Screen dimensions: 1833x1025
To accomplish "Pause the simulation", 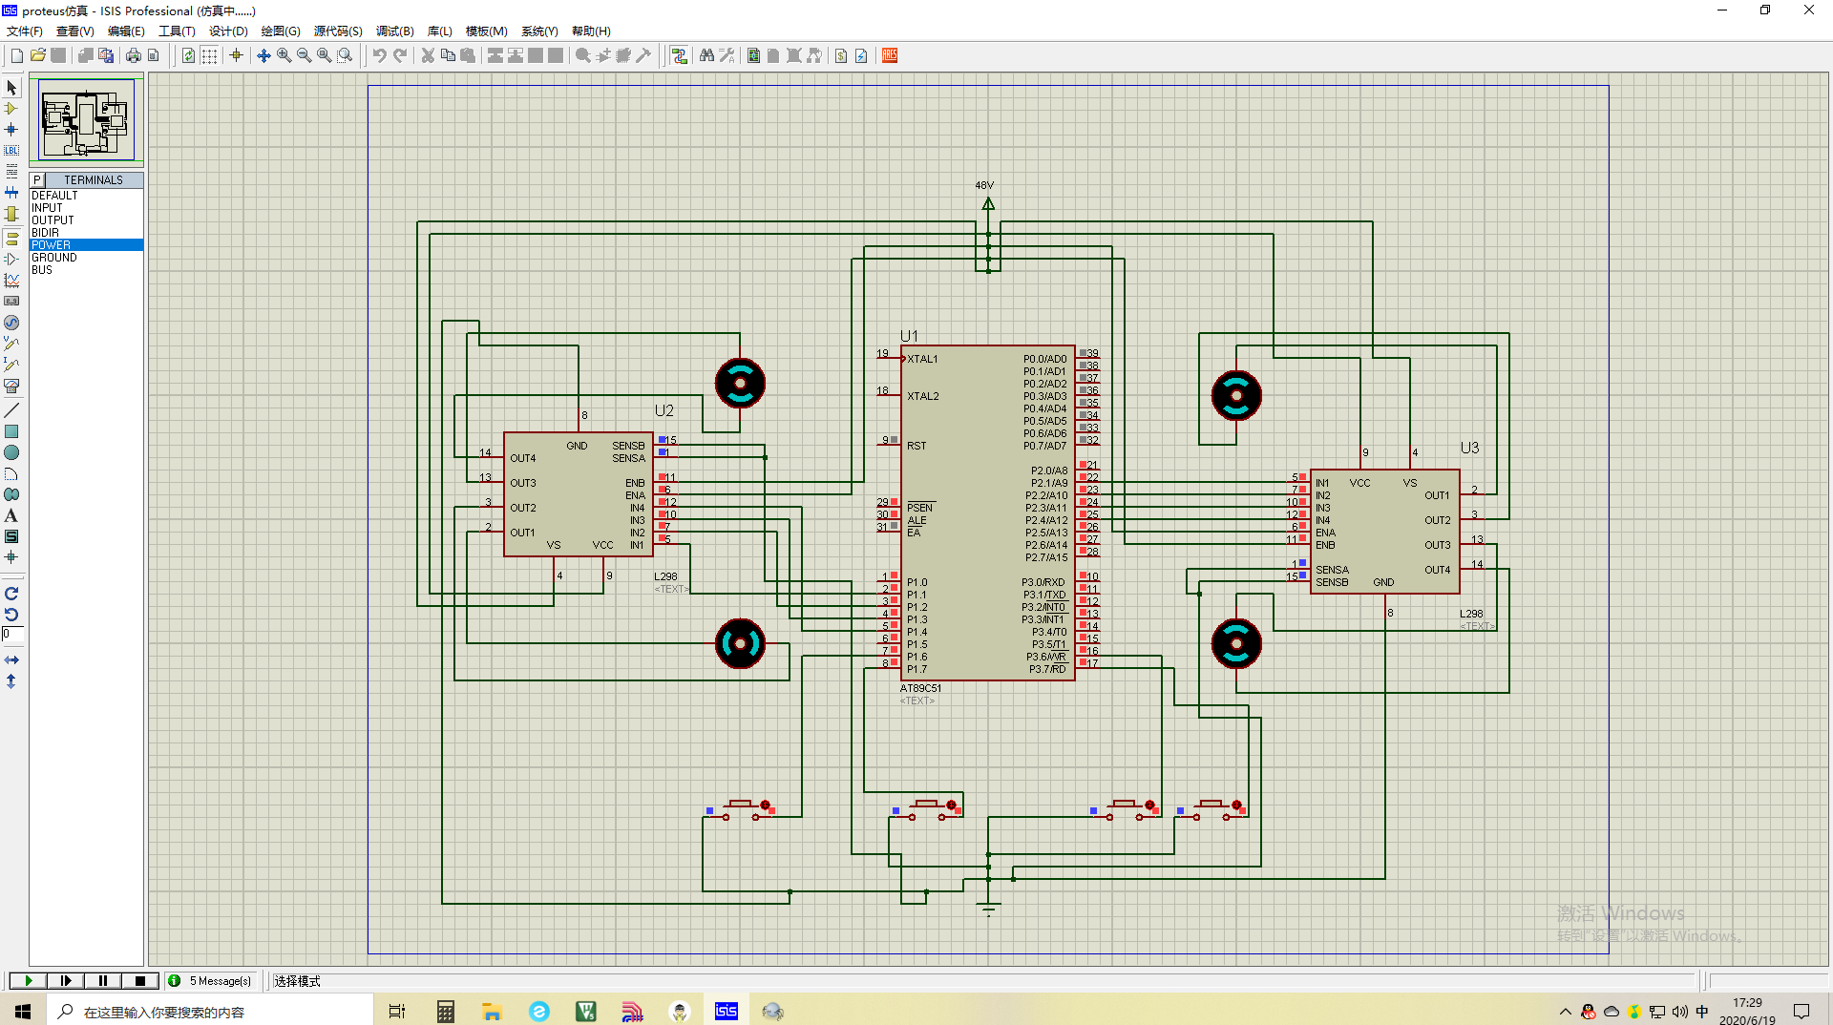I will pyautogui.click(x=102, y=980).
